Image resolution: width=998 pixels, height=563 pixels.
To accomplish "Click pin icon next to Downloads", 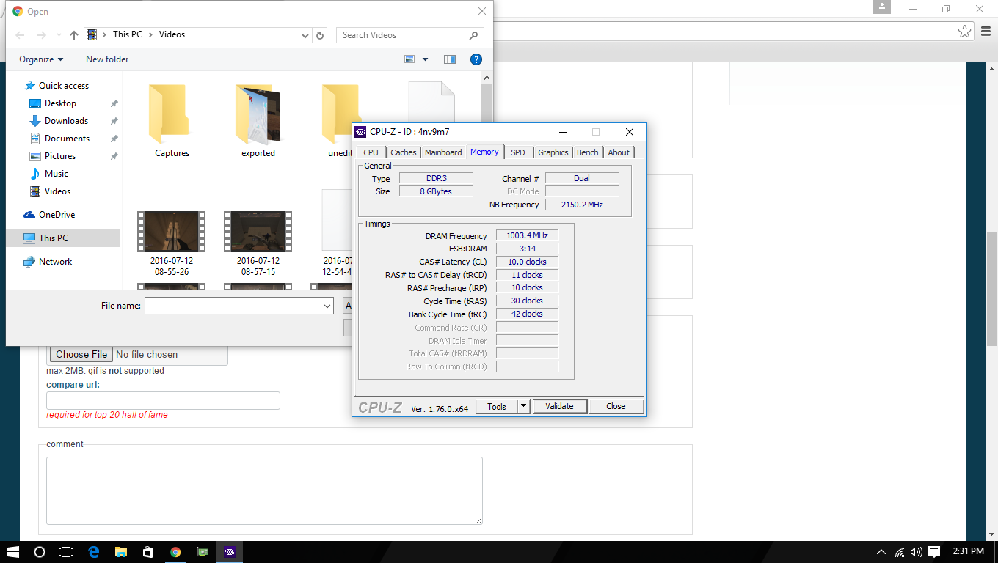I will point(114,121).
